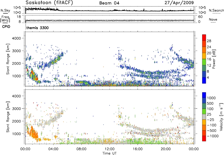Select the "500" label on the velocity scale

[210, 104]
